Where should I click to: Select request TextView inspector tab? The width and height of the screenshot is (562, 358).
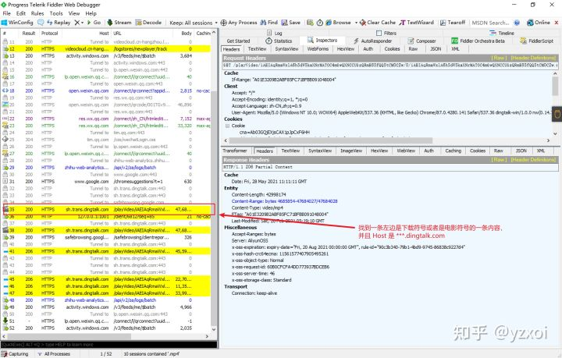(x=257, y=48)
